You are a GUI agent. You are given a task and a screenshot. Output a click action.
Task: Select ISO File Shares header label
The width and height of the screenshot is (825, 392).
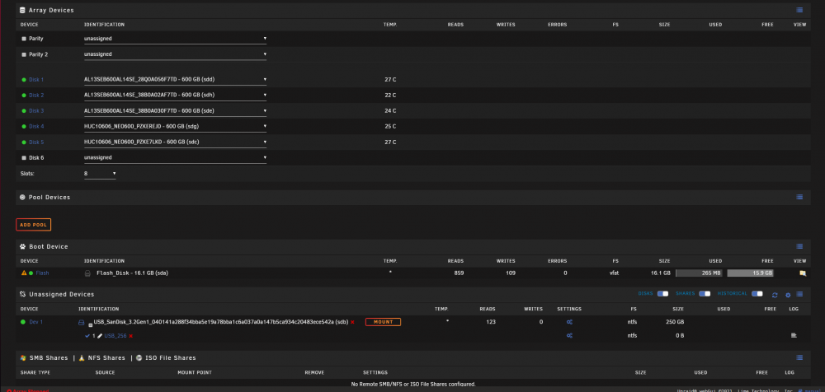171,358
